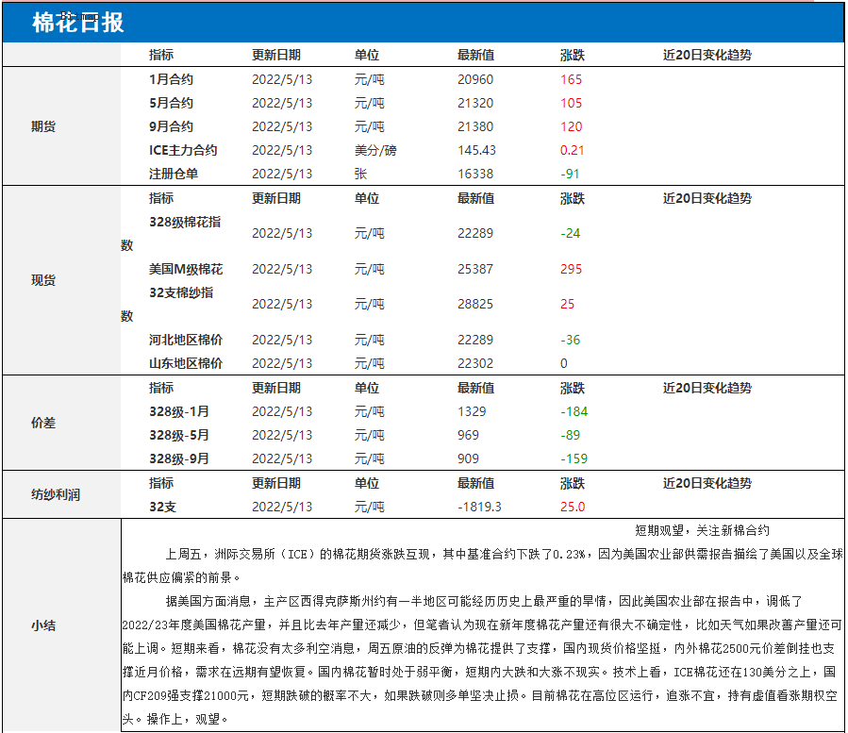Select the 最新值 header in 价差 section
Screen dimensions: 848x733
tap(476, 388)
